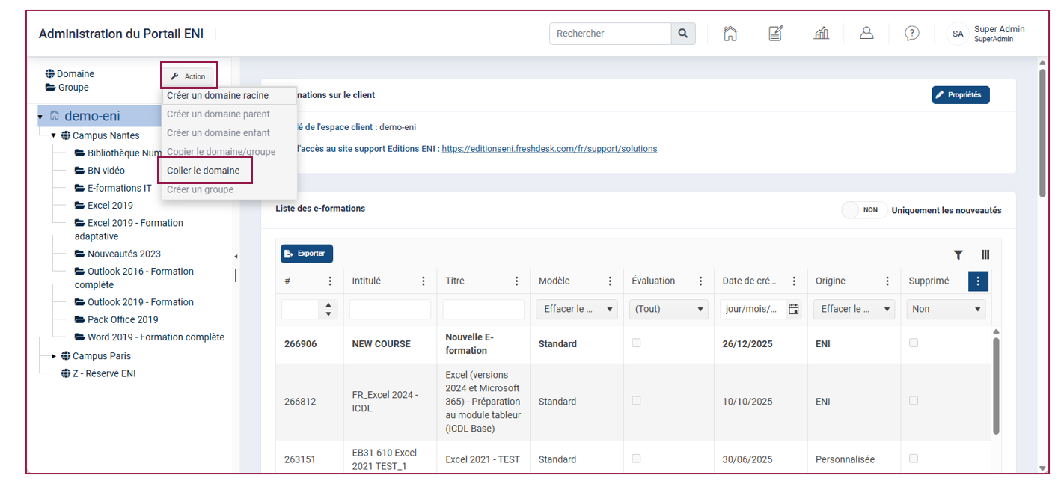Open the help question mark icon
1064x484 pixels.
point(912,34)
